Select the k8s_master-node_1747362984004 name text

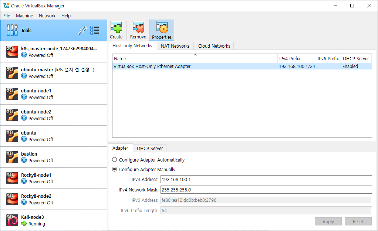click(59, 49)
